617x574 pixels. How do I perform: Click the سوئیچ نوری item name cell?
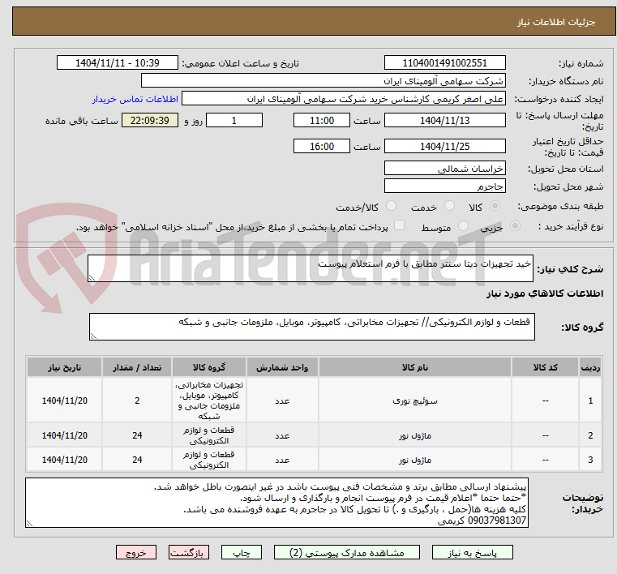(x=415, y=401)
